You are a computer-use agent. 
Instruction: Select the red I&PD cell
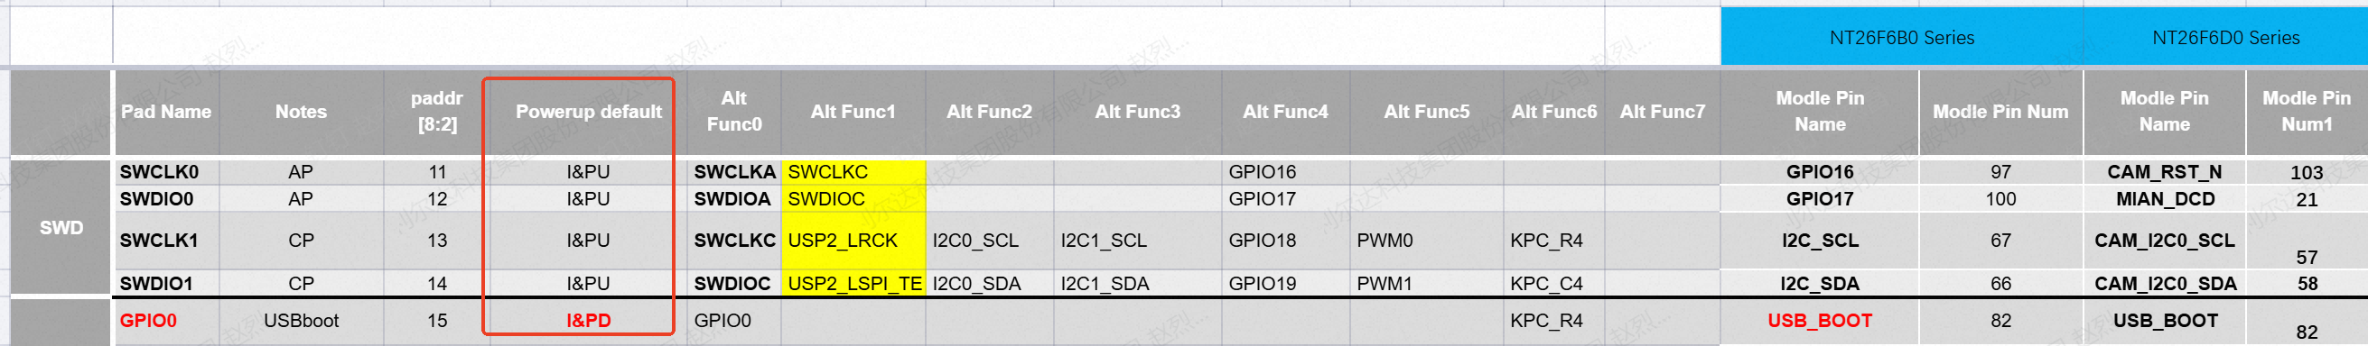click(587, 320)
